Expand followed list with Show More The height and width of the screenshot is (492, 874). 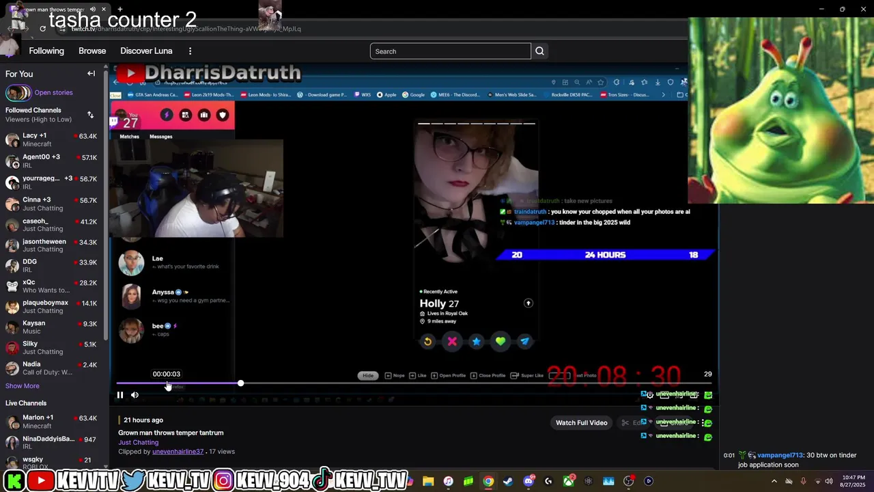[23, 386]
